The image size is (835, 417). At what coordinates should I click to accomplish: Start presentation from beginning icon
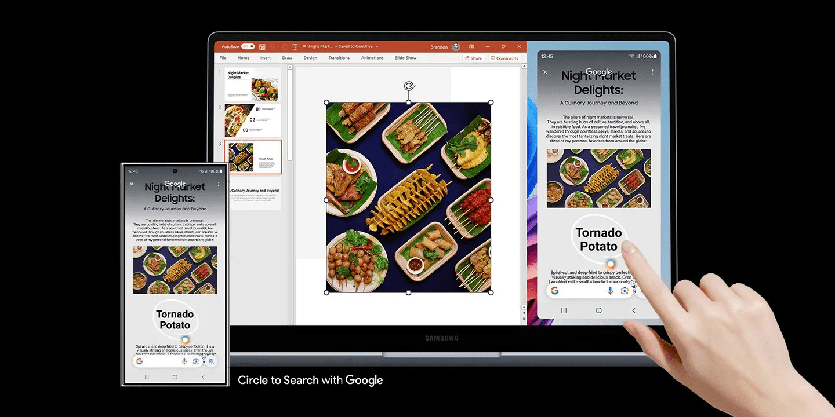pos(295,47)
